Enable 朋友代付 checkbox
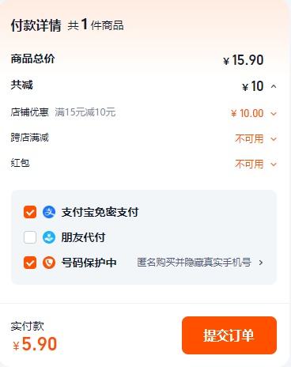This screenshot has height=367, width=291. coord(30,237)
